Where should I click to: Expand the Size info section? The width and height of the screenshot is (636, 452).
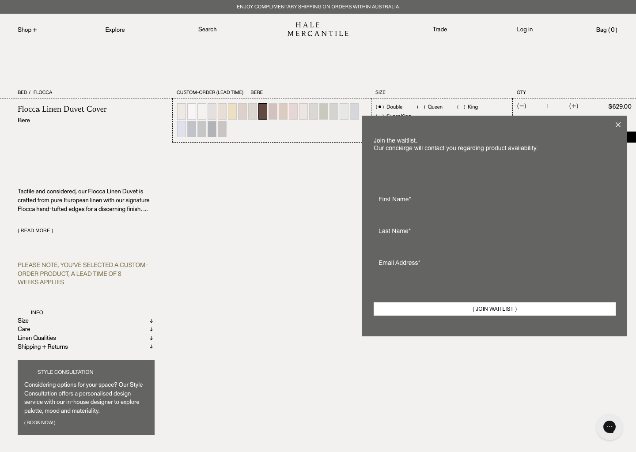pyautogui.click(x=86, y=321)
